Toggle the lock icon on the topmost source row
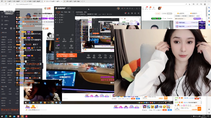 (57, 15)
